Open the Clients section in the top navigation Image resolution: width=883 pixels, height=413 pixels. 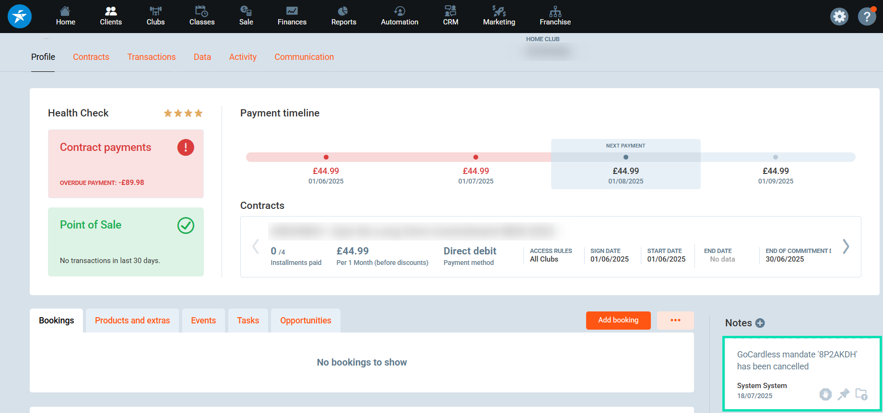point(111,16)
